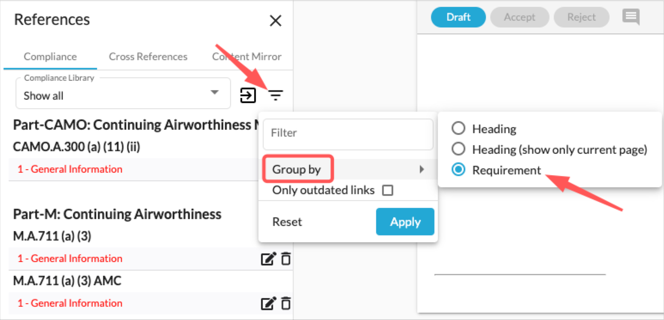Open the filter options icon
This screenshot has width=664, height=320.
point(276,95)
